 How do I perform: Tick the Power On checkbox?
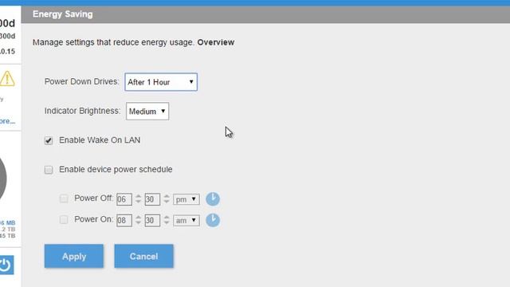(64, 220)
